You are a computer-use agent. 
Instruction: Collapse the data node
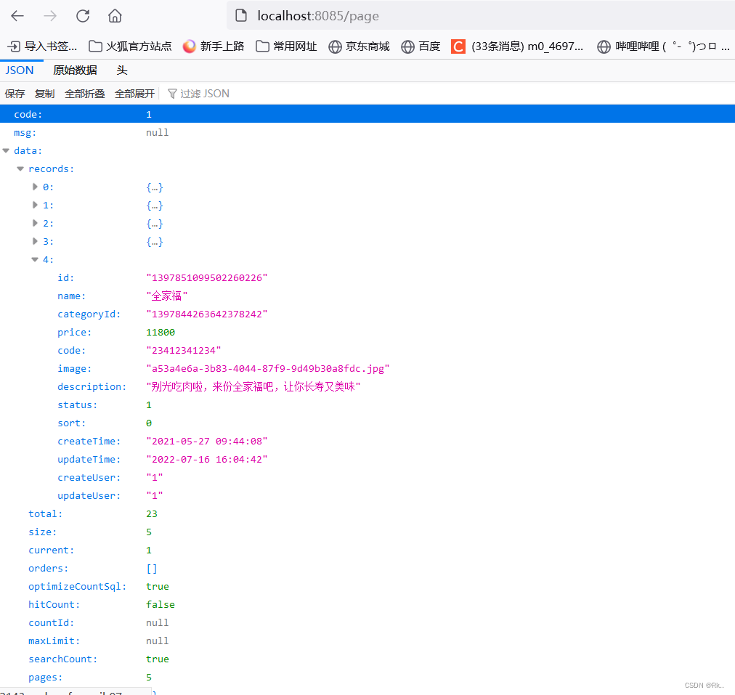6,150
